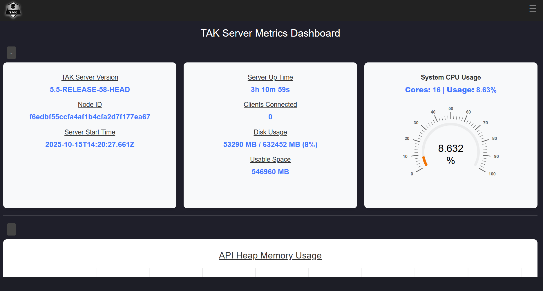Click the Disk Usage label

click(270, 132)
